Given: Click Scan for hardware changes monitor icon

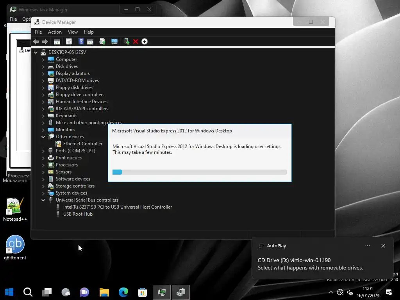Looking at the screenshot, I should (x=114, y=41).
